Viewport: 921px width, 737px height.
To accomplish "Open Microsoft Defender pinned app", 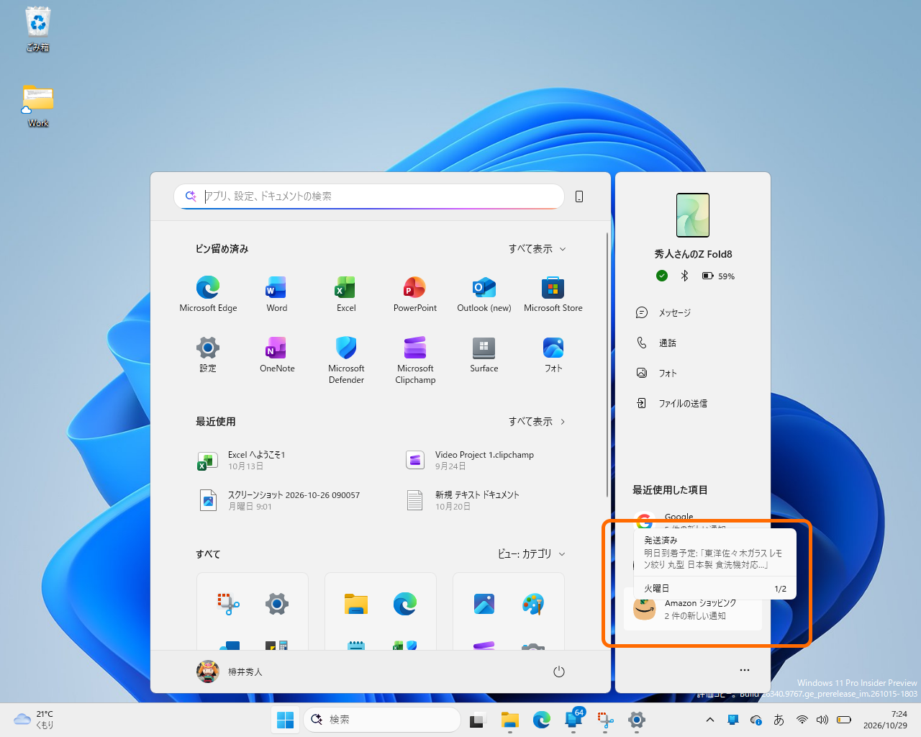I will 346,360.
